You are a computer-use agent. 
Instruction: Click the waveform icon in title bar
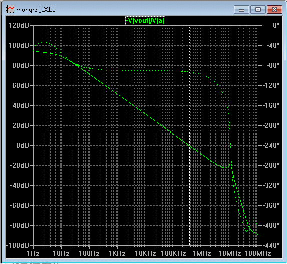pyautogui.click(x=10, y=9)
